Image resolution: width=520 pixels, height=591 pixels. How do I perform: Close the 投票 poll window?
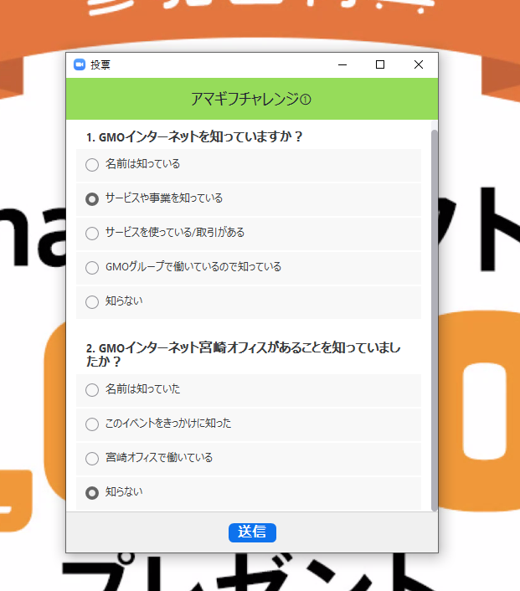[419, 64]
